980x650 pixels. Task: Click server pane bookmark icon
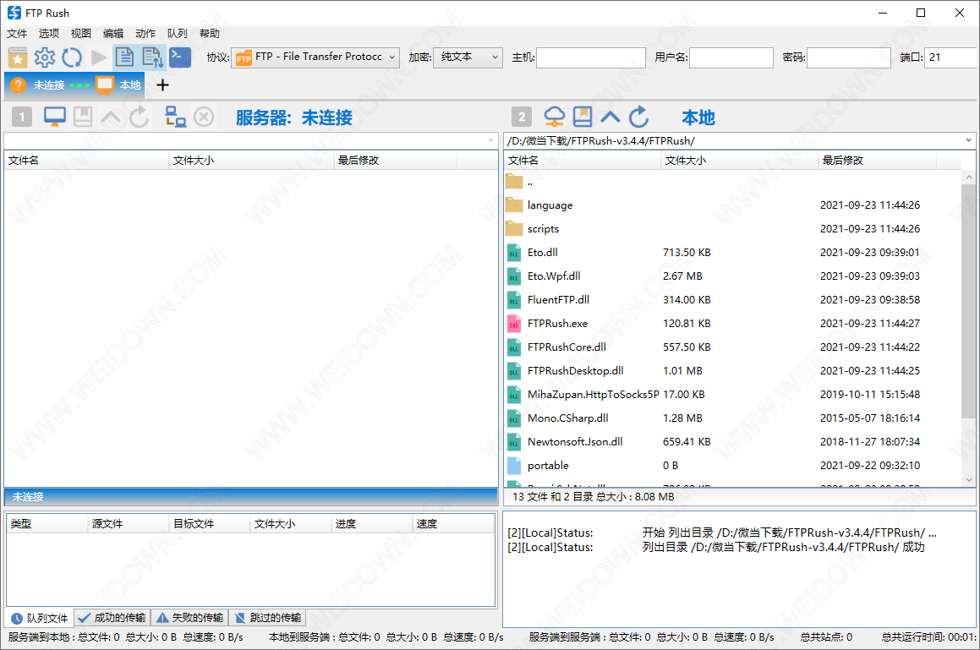point(83,117)
